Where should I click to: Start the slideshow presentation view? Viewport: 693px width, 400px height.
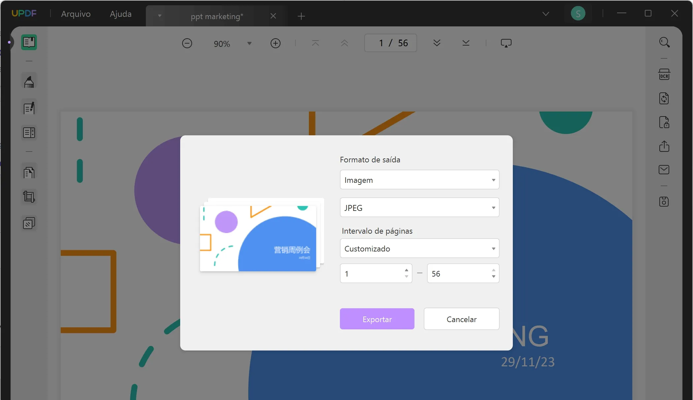click(506, 43)
